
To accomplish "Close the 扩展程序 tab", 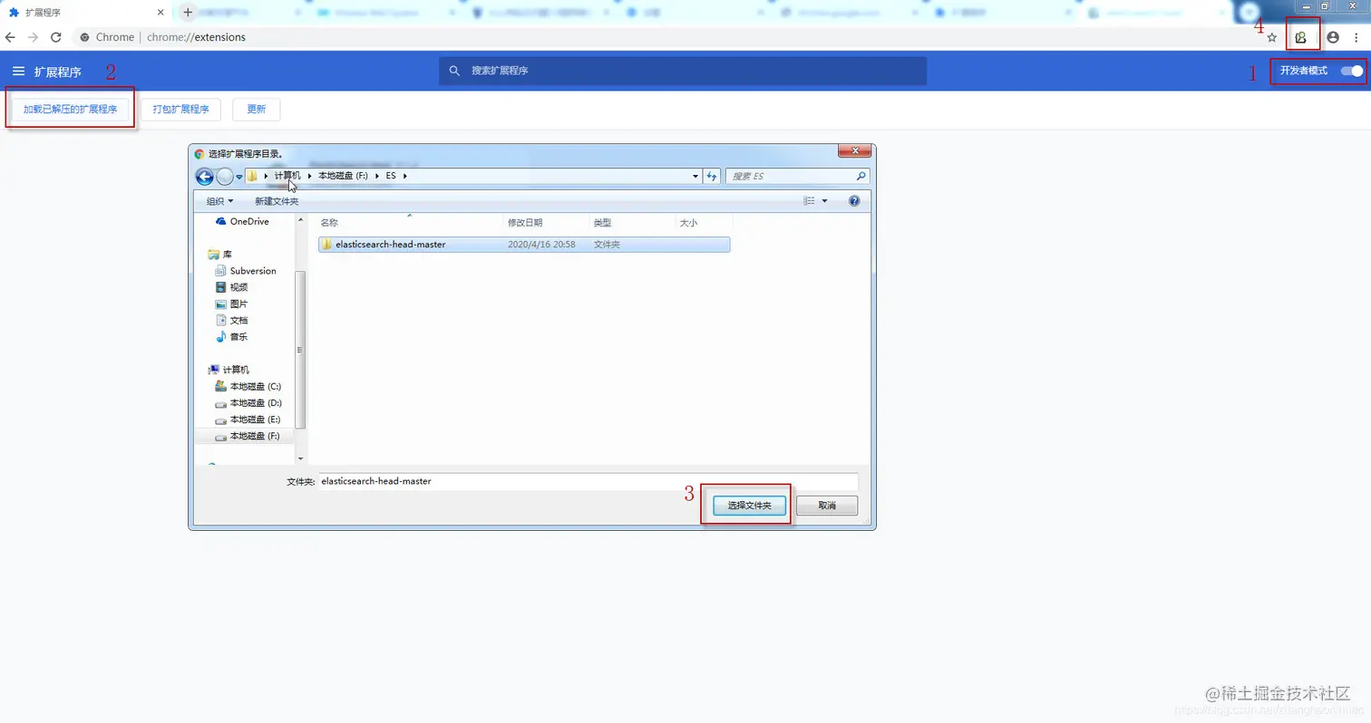I will coord(160,13).
